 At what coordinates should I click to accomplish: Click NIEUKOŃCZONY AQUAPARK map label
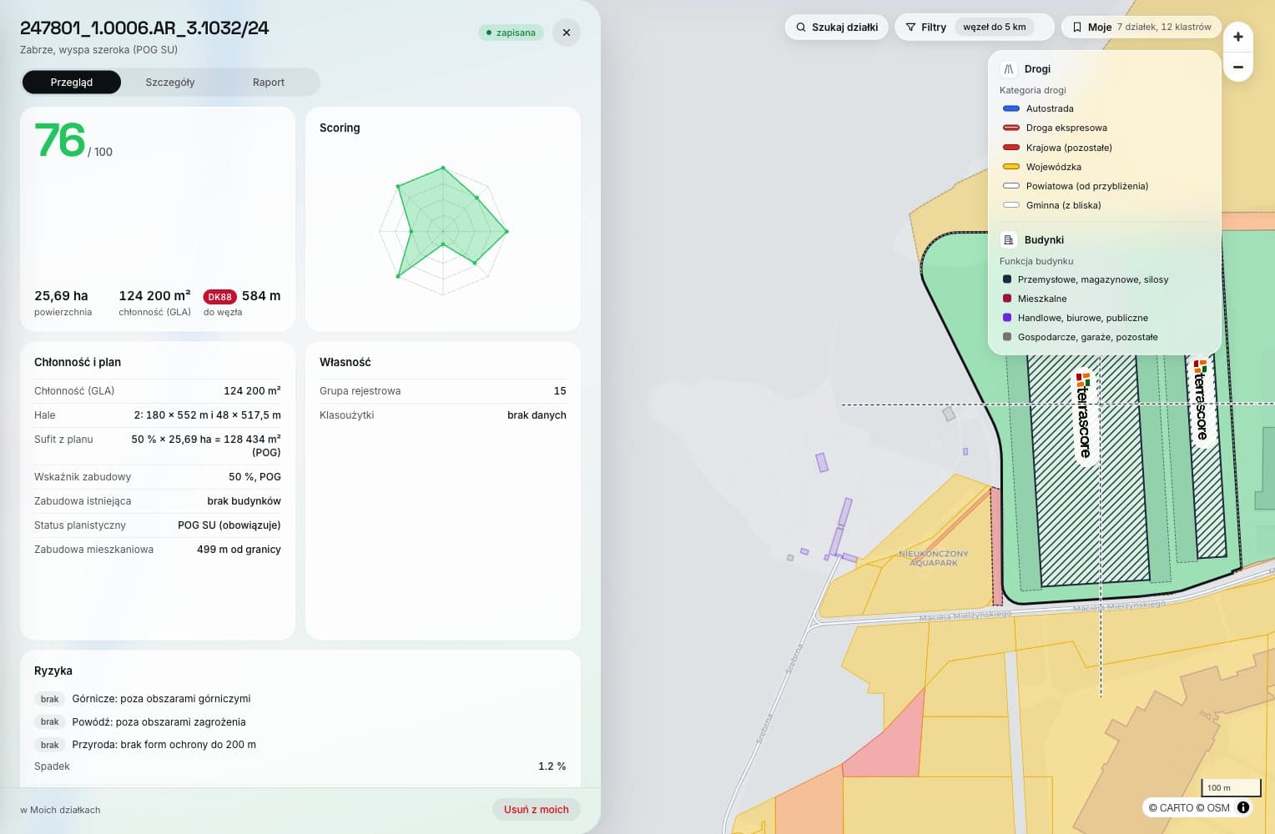[x=934, y=558]
